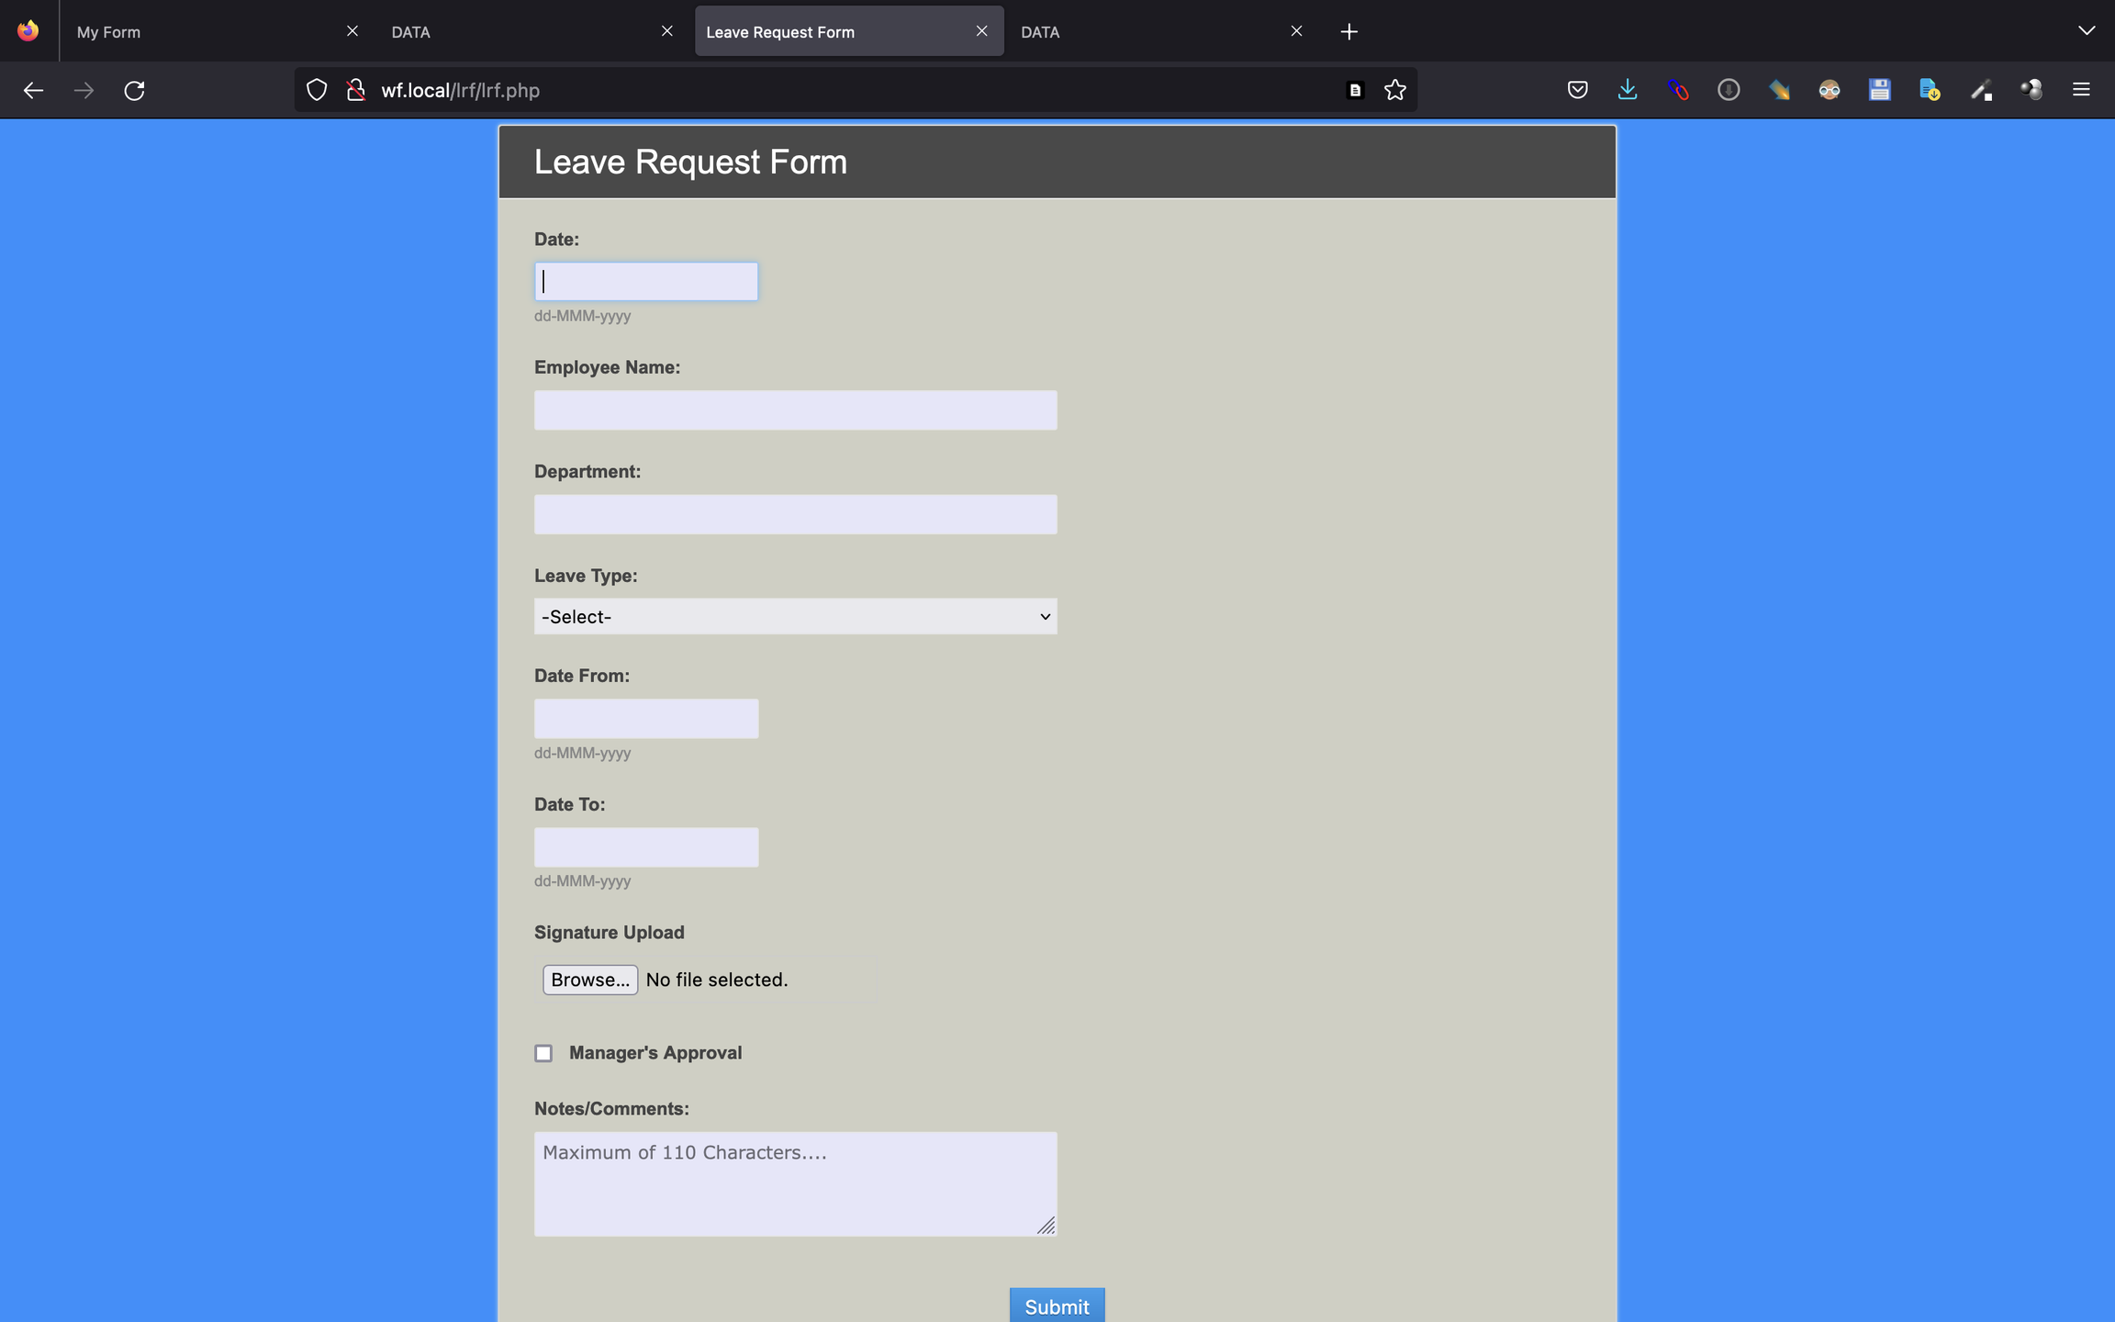Screen dimensions: 2115x1322
Task: Click Browse to upload a signature
Action: [x=590, y=980]
